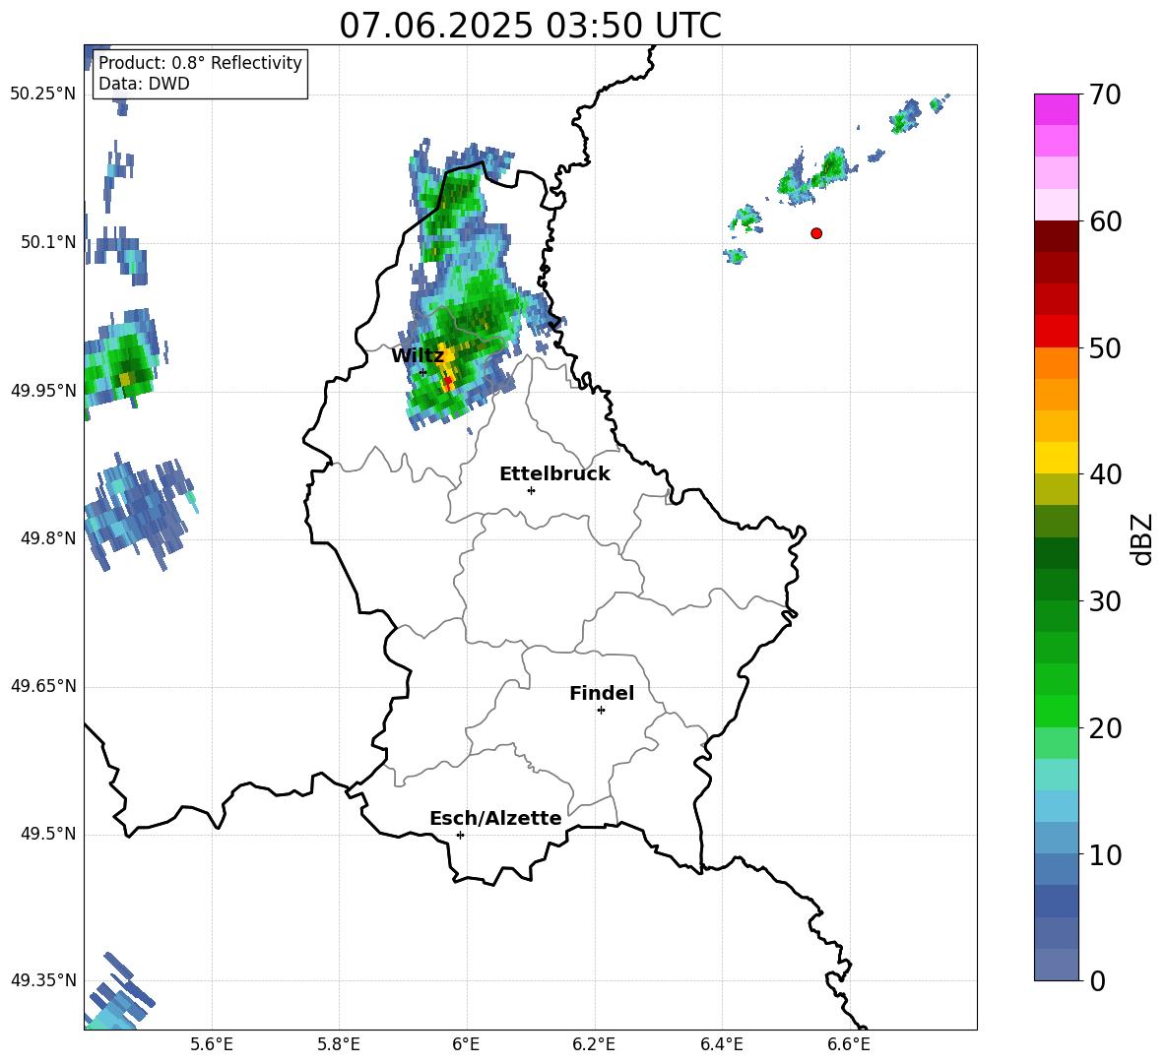
Task: Click the yellow swatch at 40 dBZ
Action: point(1056,458)
